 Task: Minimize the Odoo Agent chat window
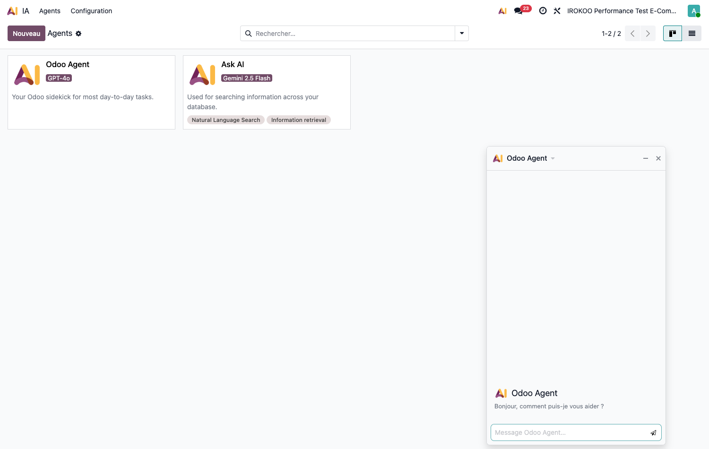click(646, 158)
